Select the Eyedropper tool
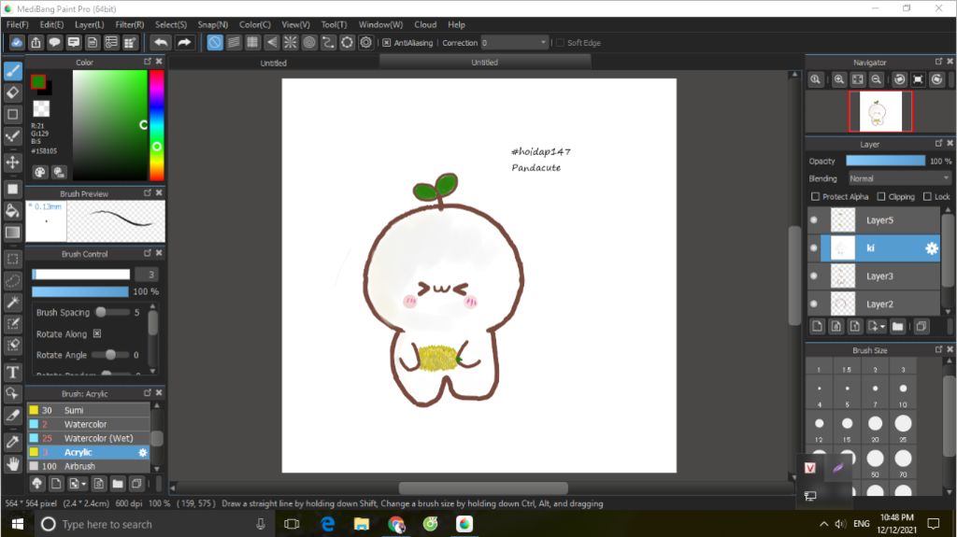The image size is (957, 537). click(x=13, y=442)
